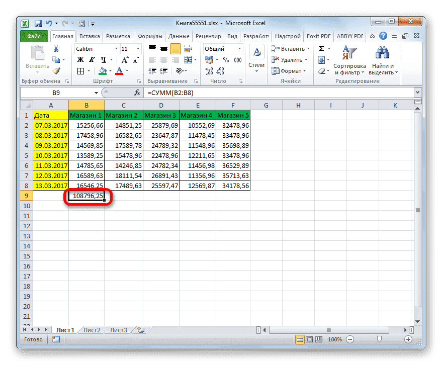Toggle bold formatting
Image resolution: width=442 pixels, height=365 pixels.
(x=80, y=60)
